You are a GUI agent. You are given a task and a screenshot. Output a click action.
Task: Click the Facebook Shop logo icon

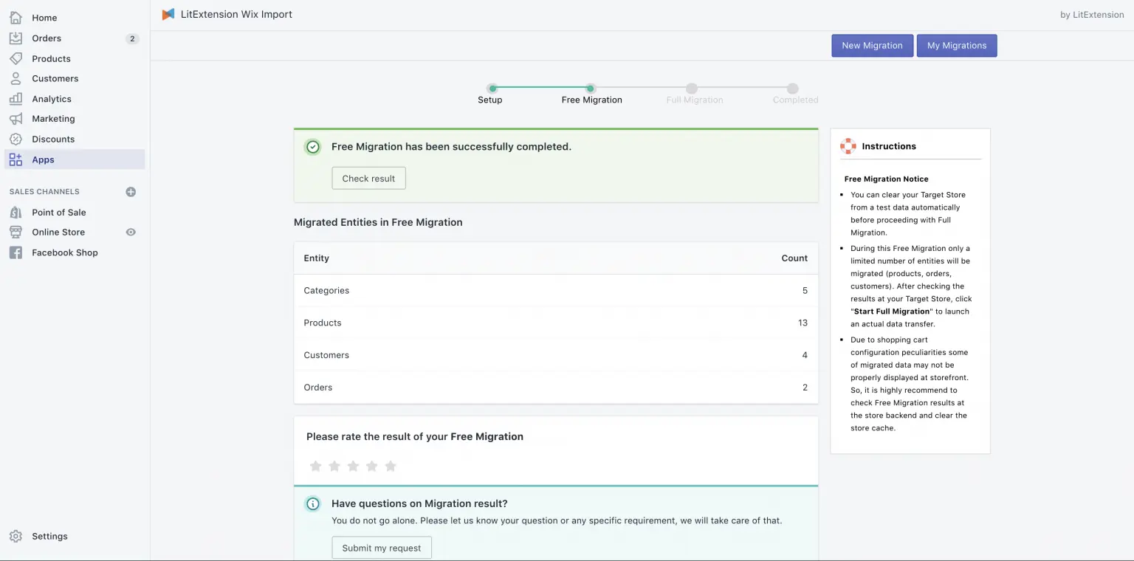click(x=16, y=252)
